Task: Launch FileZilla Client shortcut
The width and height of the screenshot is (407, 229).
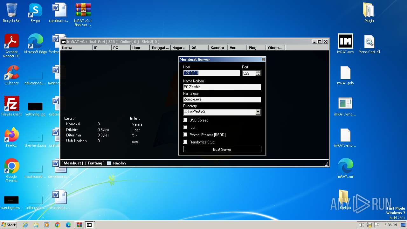Action: coord(11,106)
